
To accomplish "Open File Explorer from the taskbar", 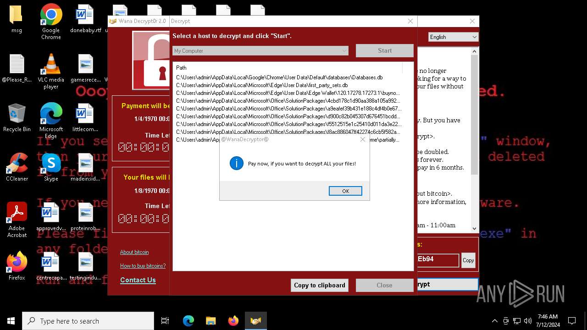I will (210, 321).
